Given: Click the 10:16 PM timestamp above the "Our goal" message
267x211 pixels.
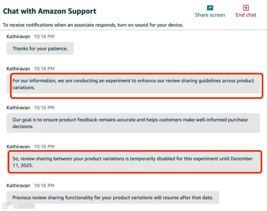Looking at the screenshot, I should [x=44, y=108].
